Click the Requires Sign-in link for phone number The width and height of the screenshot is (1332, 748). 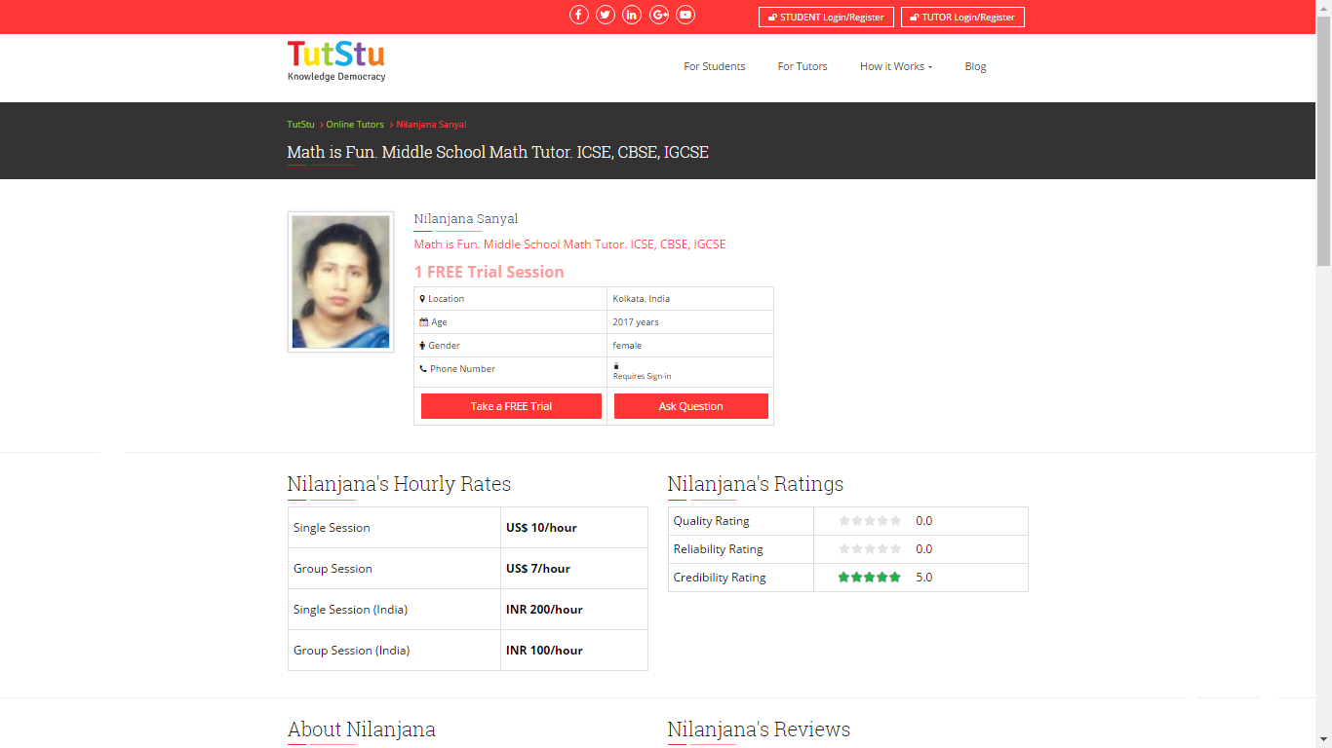(x=641, y=375)
